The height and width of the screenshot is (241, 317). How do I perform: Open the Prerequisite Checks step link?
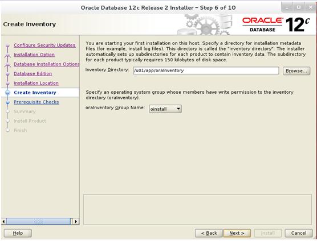(x=36, y=102)
